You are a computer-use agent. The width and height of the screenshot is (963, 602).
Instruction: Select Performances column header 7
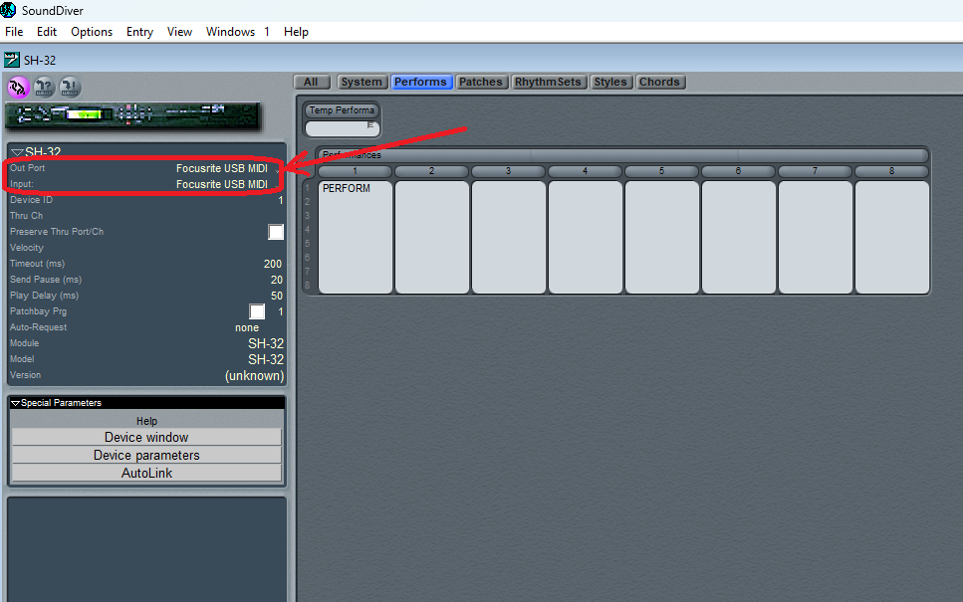tap(815, 171)
